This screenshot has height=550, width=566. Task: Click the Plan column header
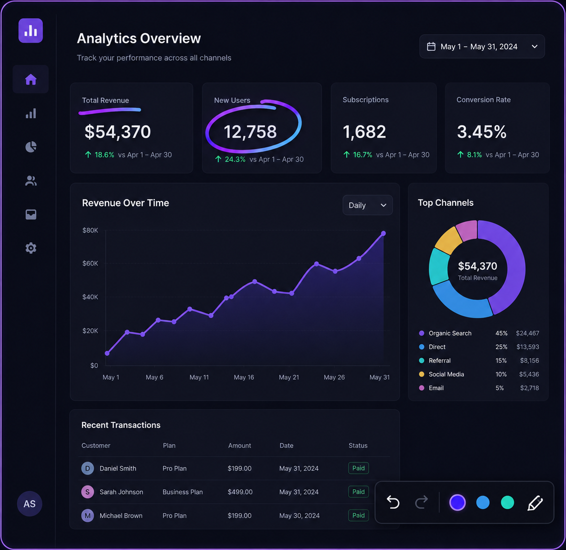pyautogui.click(x=169, y=446)
